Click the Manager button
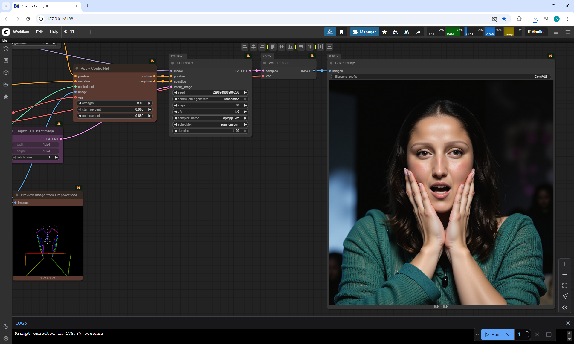 click(364, 32)
